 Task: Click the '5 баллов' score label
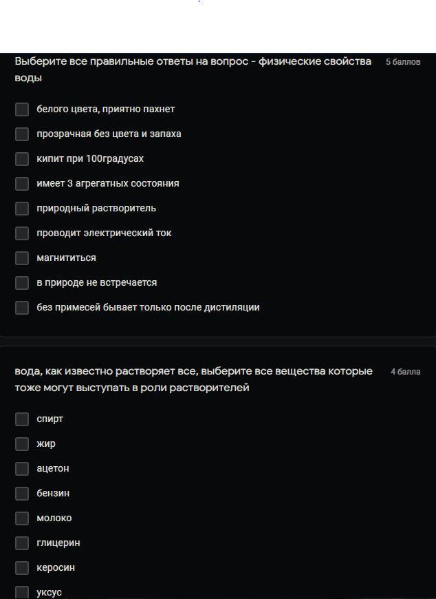403,62
